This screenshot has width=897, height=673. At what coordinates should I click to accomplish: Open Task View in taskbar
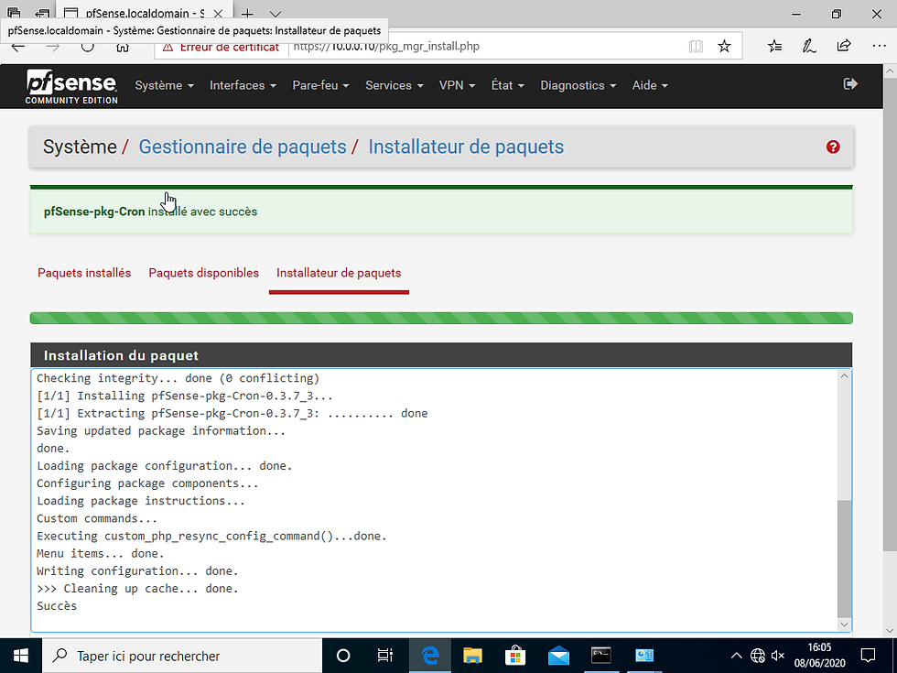click(385, 656)
